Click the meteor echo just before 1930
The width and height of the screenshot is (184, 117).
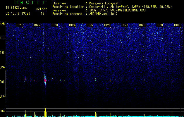[173, 80]
